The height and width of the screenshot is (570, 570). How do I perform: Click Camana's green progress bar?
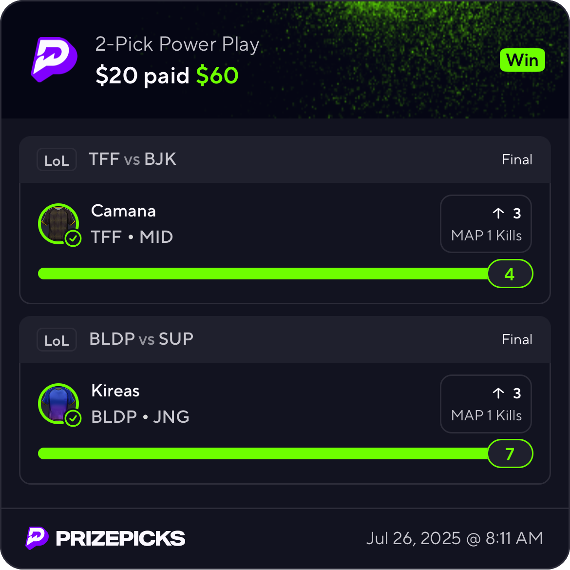pyautogui.click(x=263, y=274)
